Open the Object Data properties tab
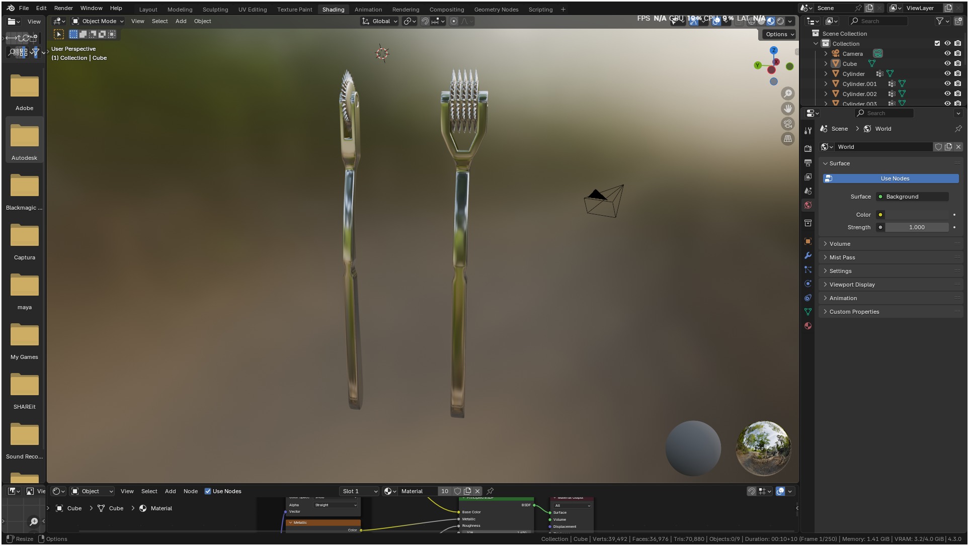The width and height of the screenshot is (969, 546). click(808, 312)
